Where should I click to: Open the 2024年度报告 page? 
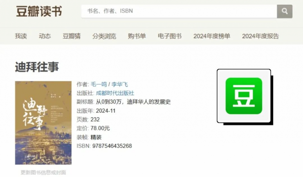point(260,36)
